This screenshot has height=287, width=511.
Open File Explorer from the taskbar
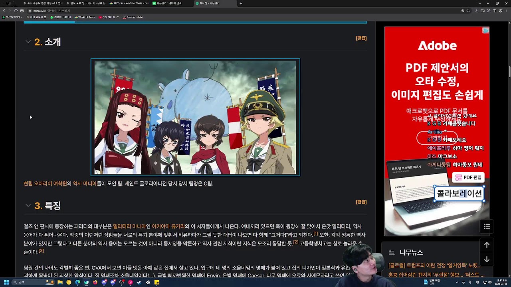coord(60,282)
